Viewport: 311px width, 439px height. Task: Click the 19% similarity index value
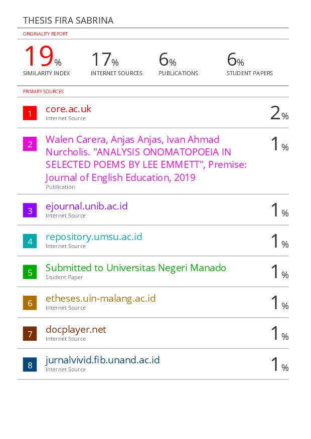pyautogui.click(x=43, y=56)
